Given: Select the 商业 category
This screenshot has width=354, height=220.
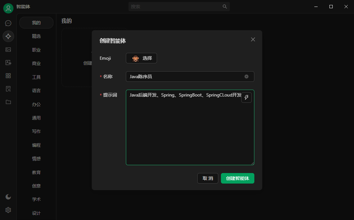Looking at the screenshot, I should click(x=36, y=63).
